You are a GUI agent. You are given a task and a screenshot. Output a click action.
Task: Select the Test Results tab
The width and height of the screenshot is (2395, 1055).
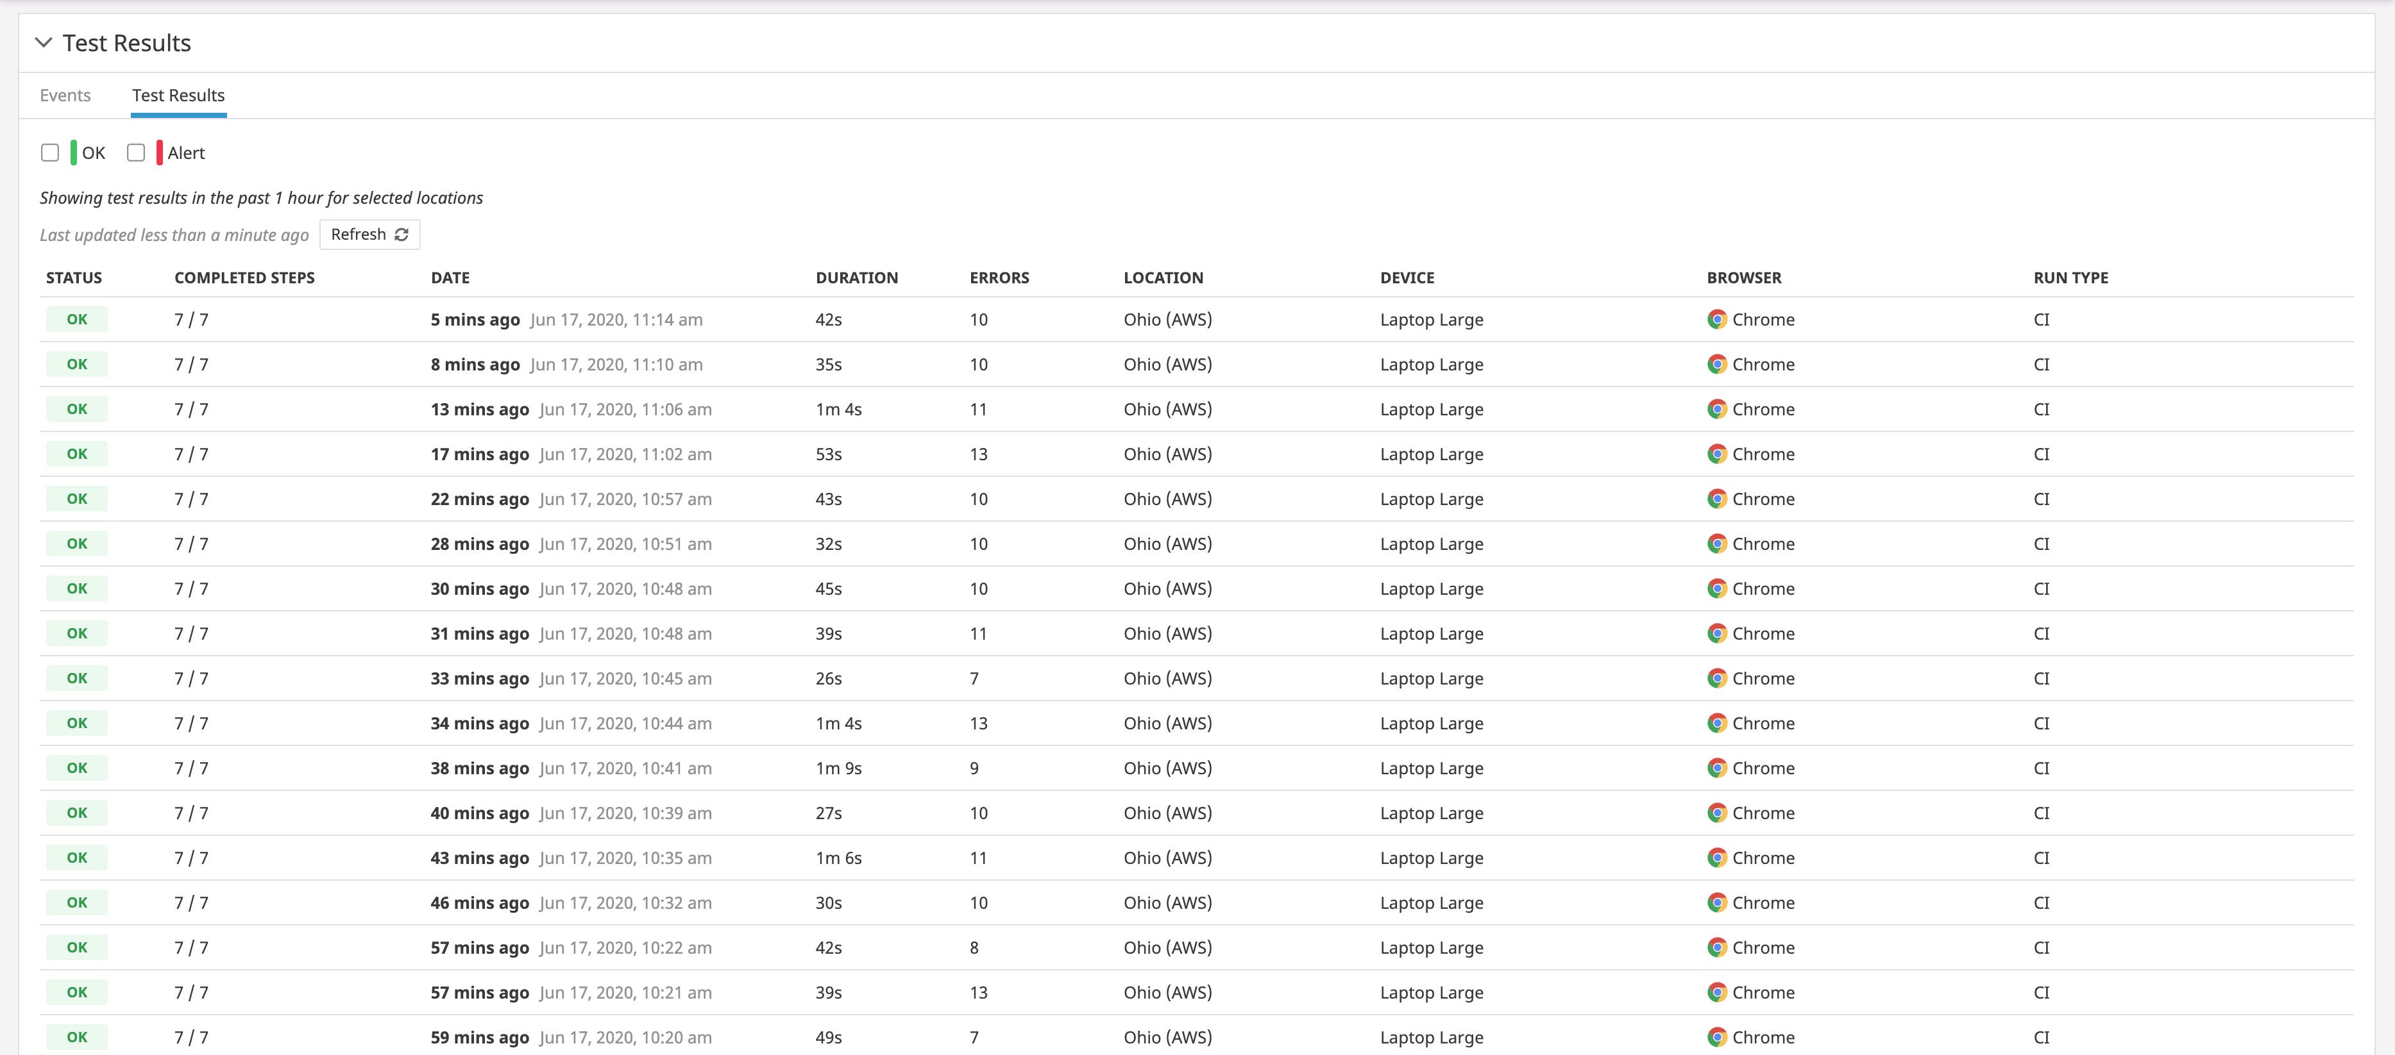178,95
